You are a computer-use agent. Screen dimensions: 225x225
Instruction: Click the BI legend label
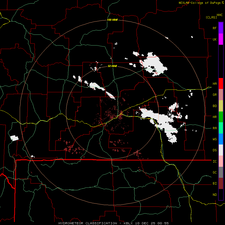point(214,183)
